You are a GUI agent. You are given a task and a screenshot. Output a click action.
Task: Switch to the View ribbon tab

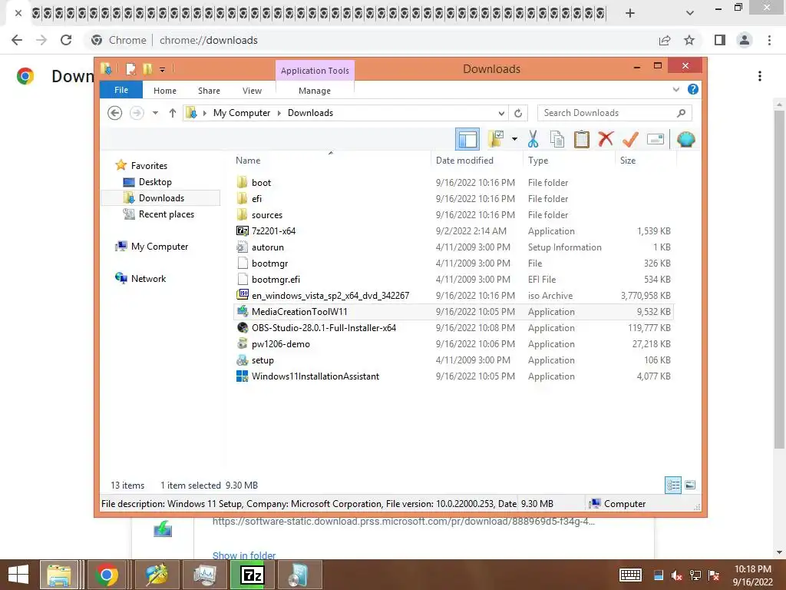tap(252, 91)
